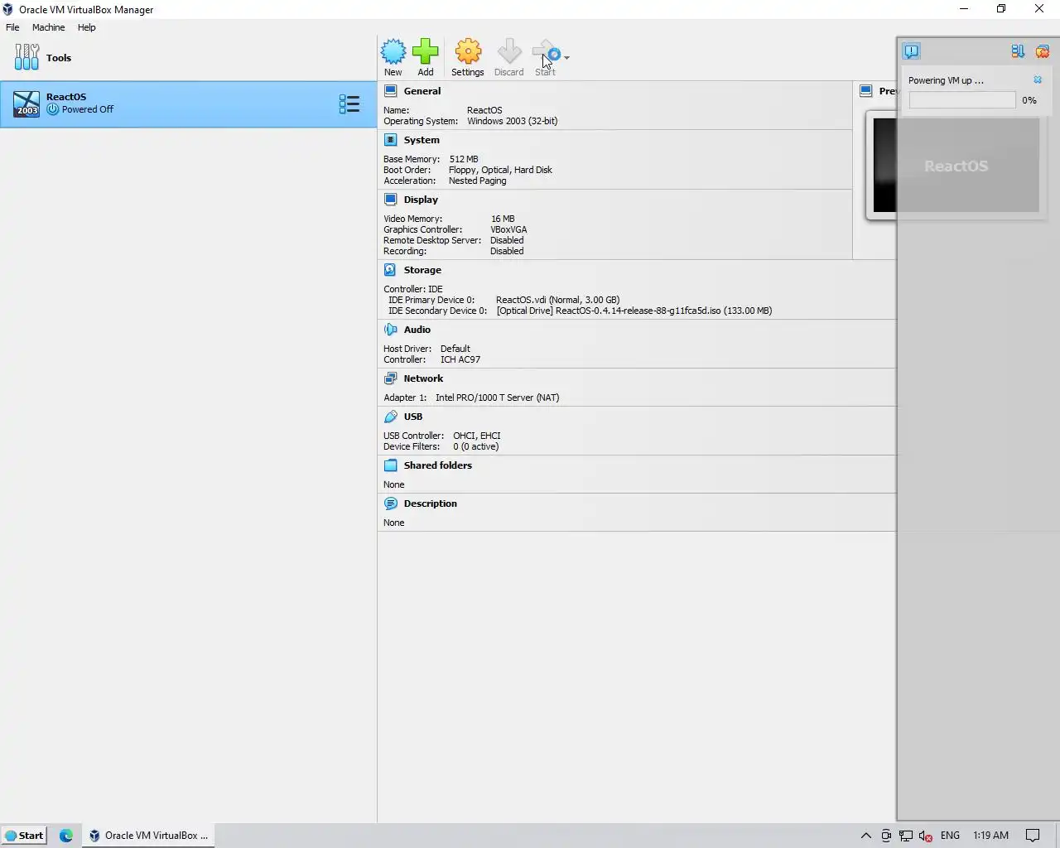1060x848 pixels.
Task: Open the General settings heading link
Action: [x=422, y=91]
